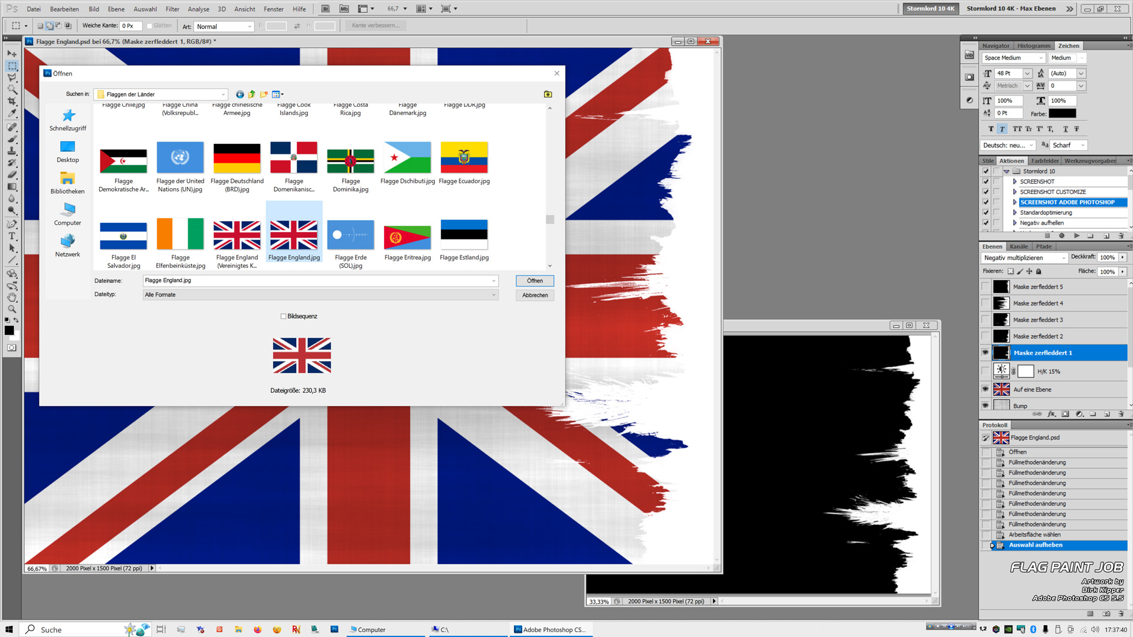Click the Farbe text color swatch

[x=1062, y=113]
